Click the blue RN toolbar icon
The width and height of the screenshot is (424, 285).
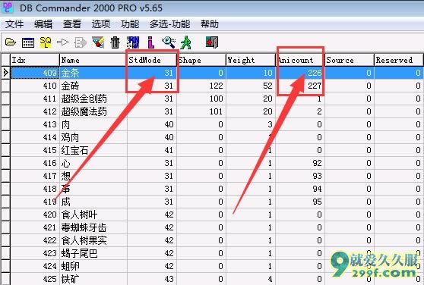133,42
